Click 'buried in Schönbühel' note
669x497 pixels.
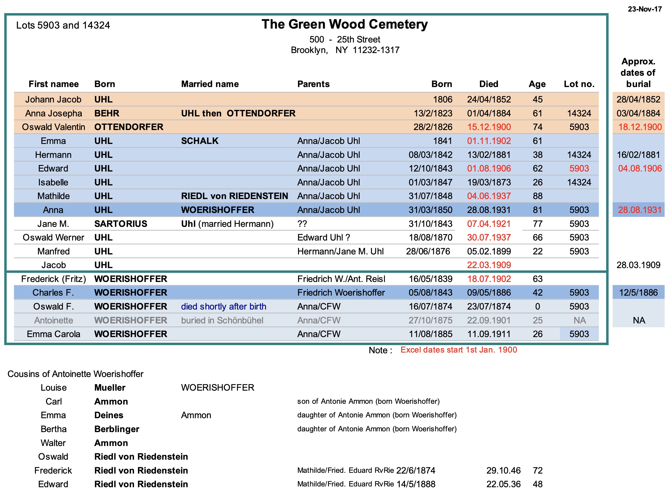222,320
